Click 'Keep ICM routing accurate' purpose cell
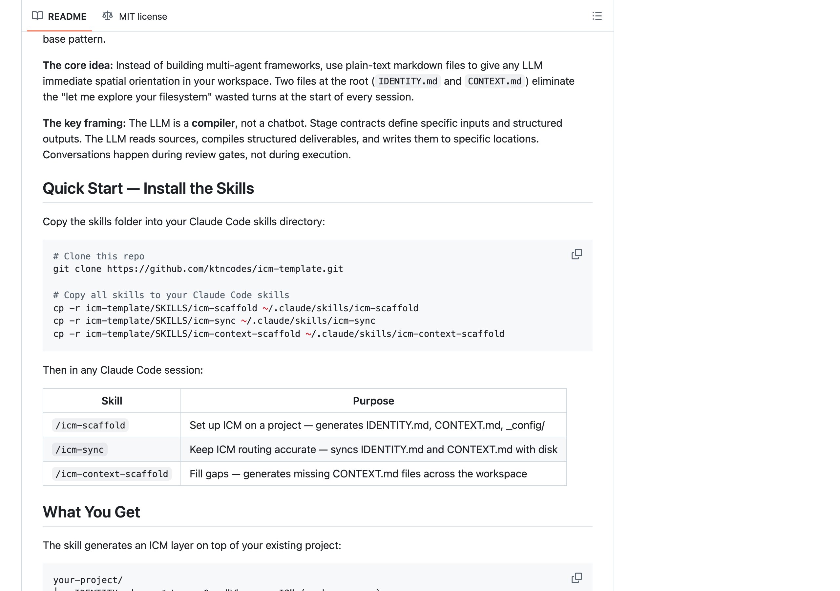 coord(373,449)
